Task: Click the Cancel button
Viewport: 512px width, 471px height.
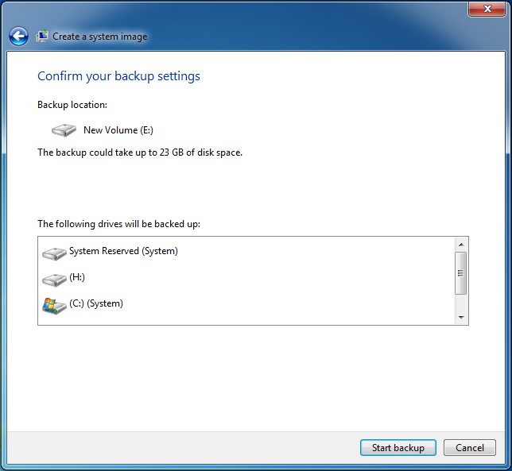Action: coord(470,448)
